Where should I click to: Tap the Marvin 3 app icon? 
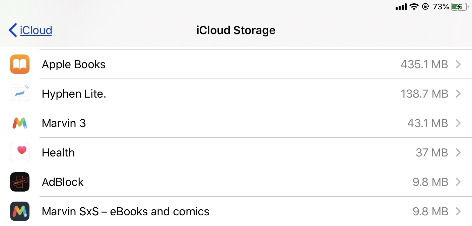click(20, 123)
